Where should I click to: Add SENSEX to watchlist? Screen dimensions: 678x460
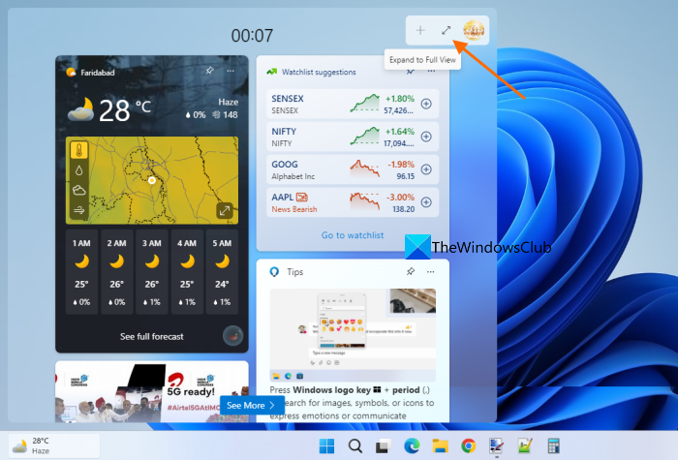point(426,104)
